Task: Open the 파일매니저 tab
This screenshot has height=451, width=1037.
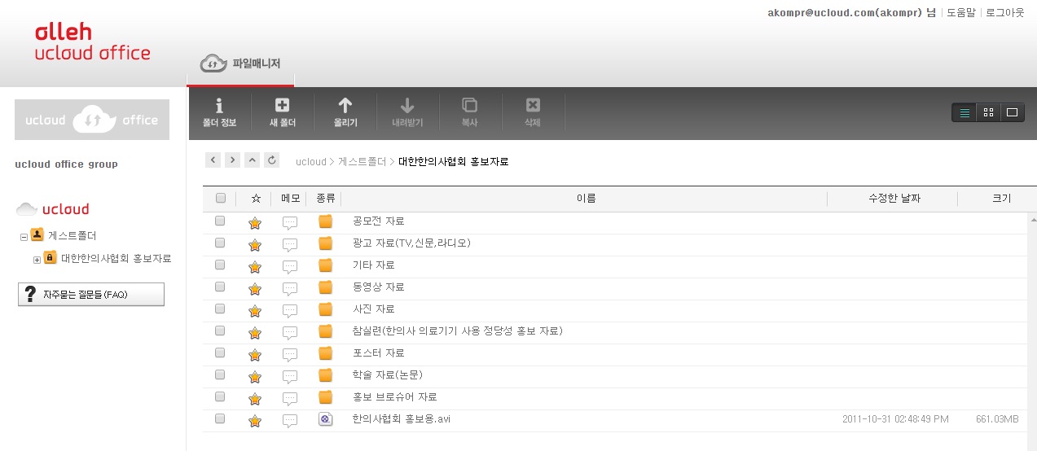Action: pos(241,63)
